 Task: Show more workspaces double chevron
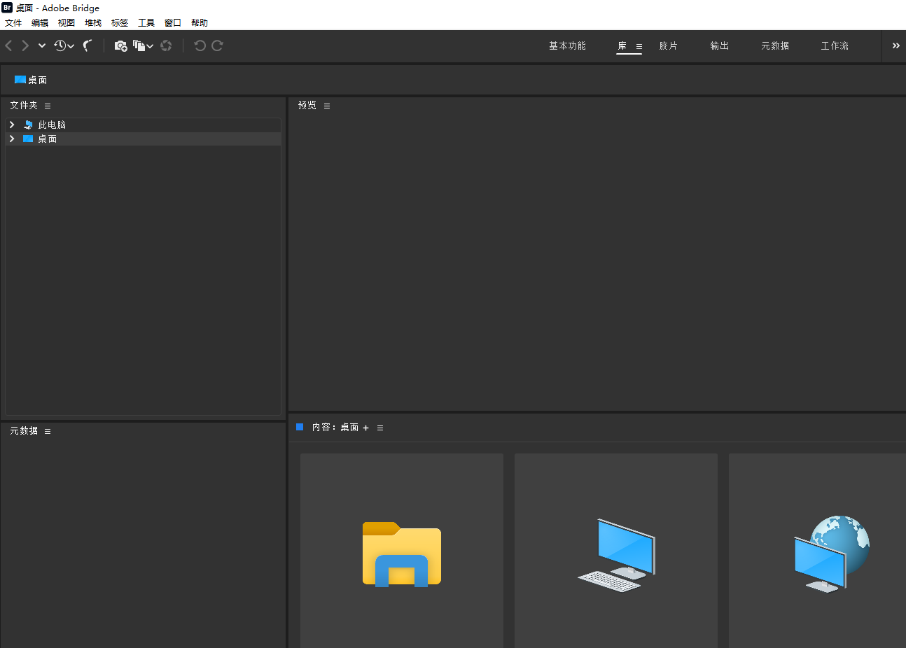click(x=895, y=45)
